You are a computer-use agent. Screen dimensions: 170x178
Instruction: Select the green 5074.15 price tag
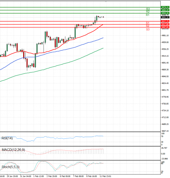[x=165, y=7]
